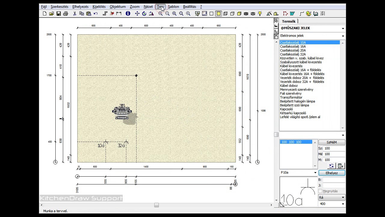Select the 100 100 100 size row
Viewport: 385px width, 217px height.
(x=296, y=142)
